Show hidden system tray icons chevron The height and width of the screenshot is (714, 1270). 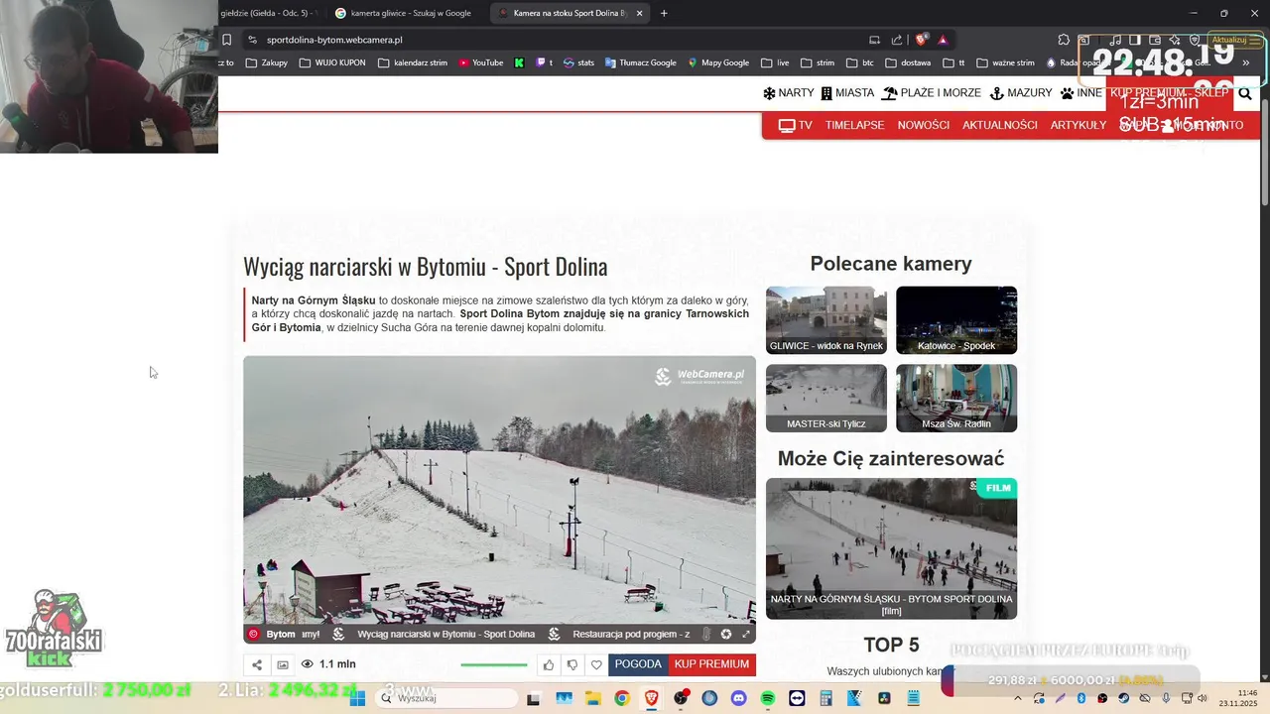coord(1020,698)
